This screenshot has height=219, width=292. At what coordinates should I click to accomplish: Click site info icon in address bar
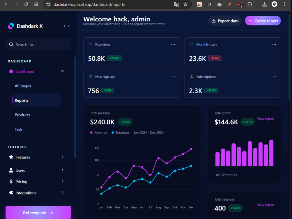[x=48, y=4]
